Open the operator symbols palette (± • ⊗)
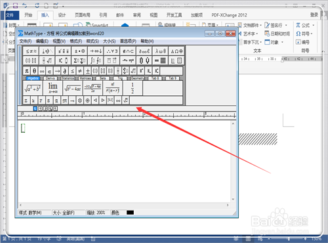Image resolution: width=328 pixels, height=243 pixels. pos(79,51)
